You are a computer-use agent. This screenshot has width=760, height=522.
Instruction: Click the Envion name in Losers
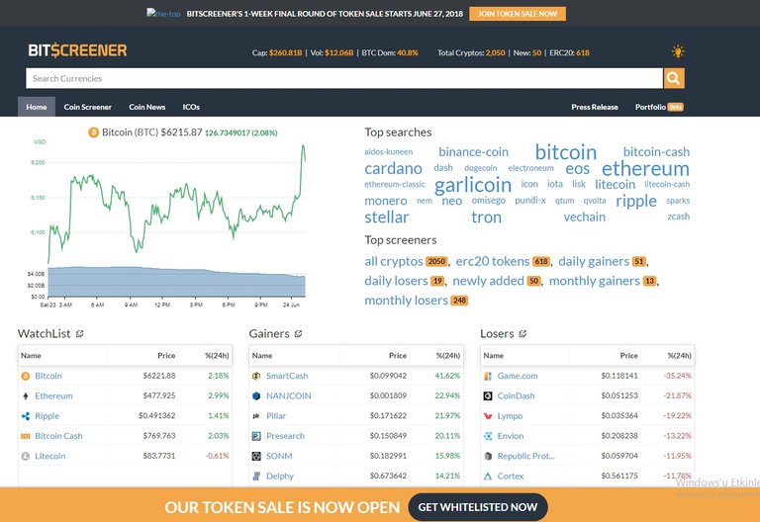point(511,436)
